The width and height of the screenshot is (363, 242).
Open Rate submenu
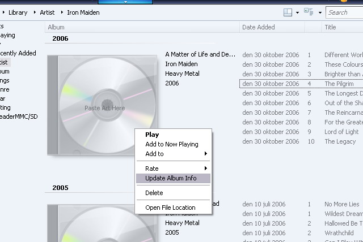point(173,168)
